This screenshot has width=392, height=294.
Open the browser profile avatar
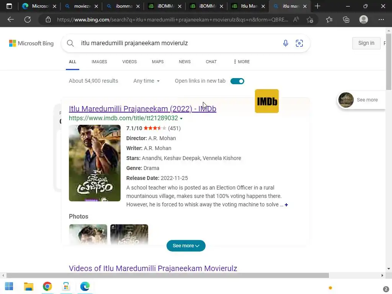click(364, 20)
